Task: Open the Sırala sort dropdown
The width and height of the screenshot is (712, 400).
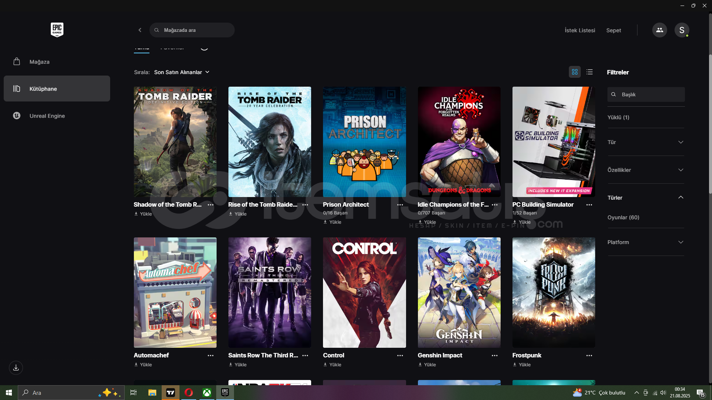Action: click(x=182, y=72)
